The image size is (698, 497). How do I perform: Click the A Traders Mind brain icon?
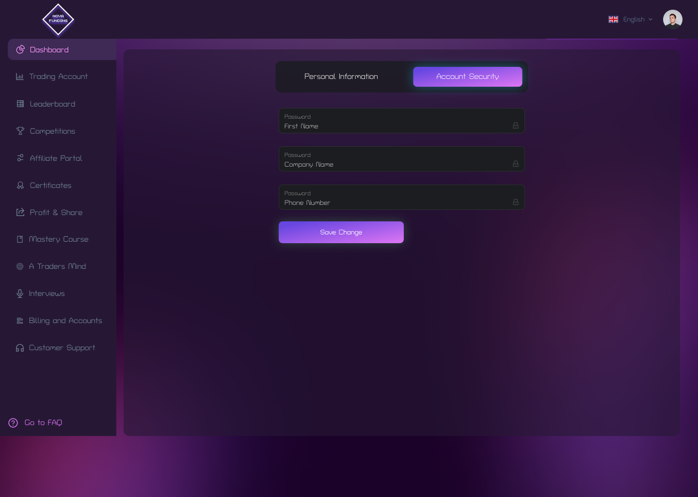coord(20,266)
